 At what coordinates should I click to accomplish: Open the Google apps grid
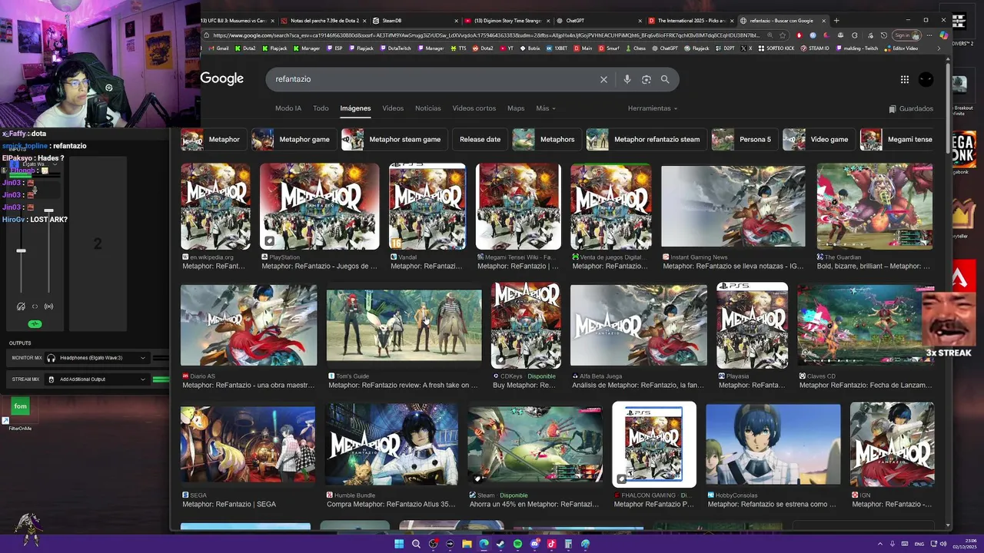click(x=905, y=79)
